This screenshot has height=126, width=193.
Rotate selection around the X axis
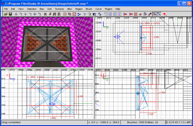coord(21,14)
